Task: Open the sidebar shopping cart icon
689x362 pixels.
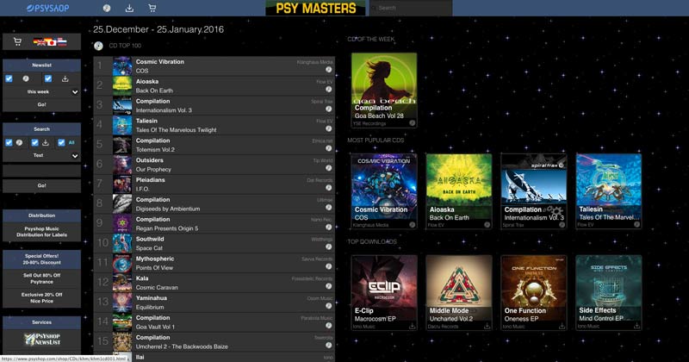Action: pos(17,41)
